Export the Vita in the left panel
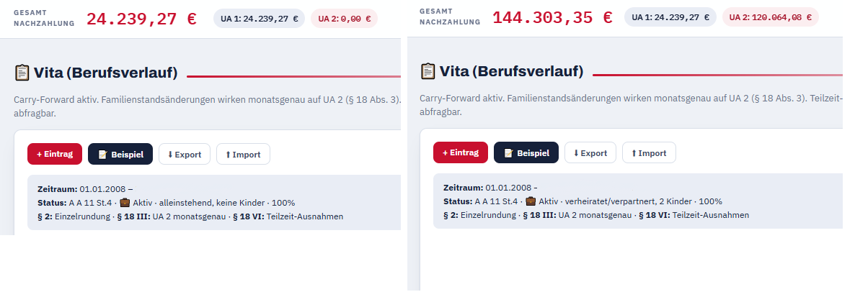The image size is (855, 297). tap(185, 154)
